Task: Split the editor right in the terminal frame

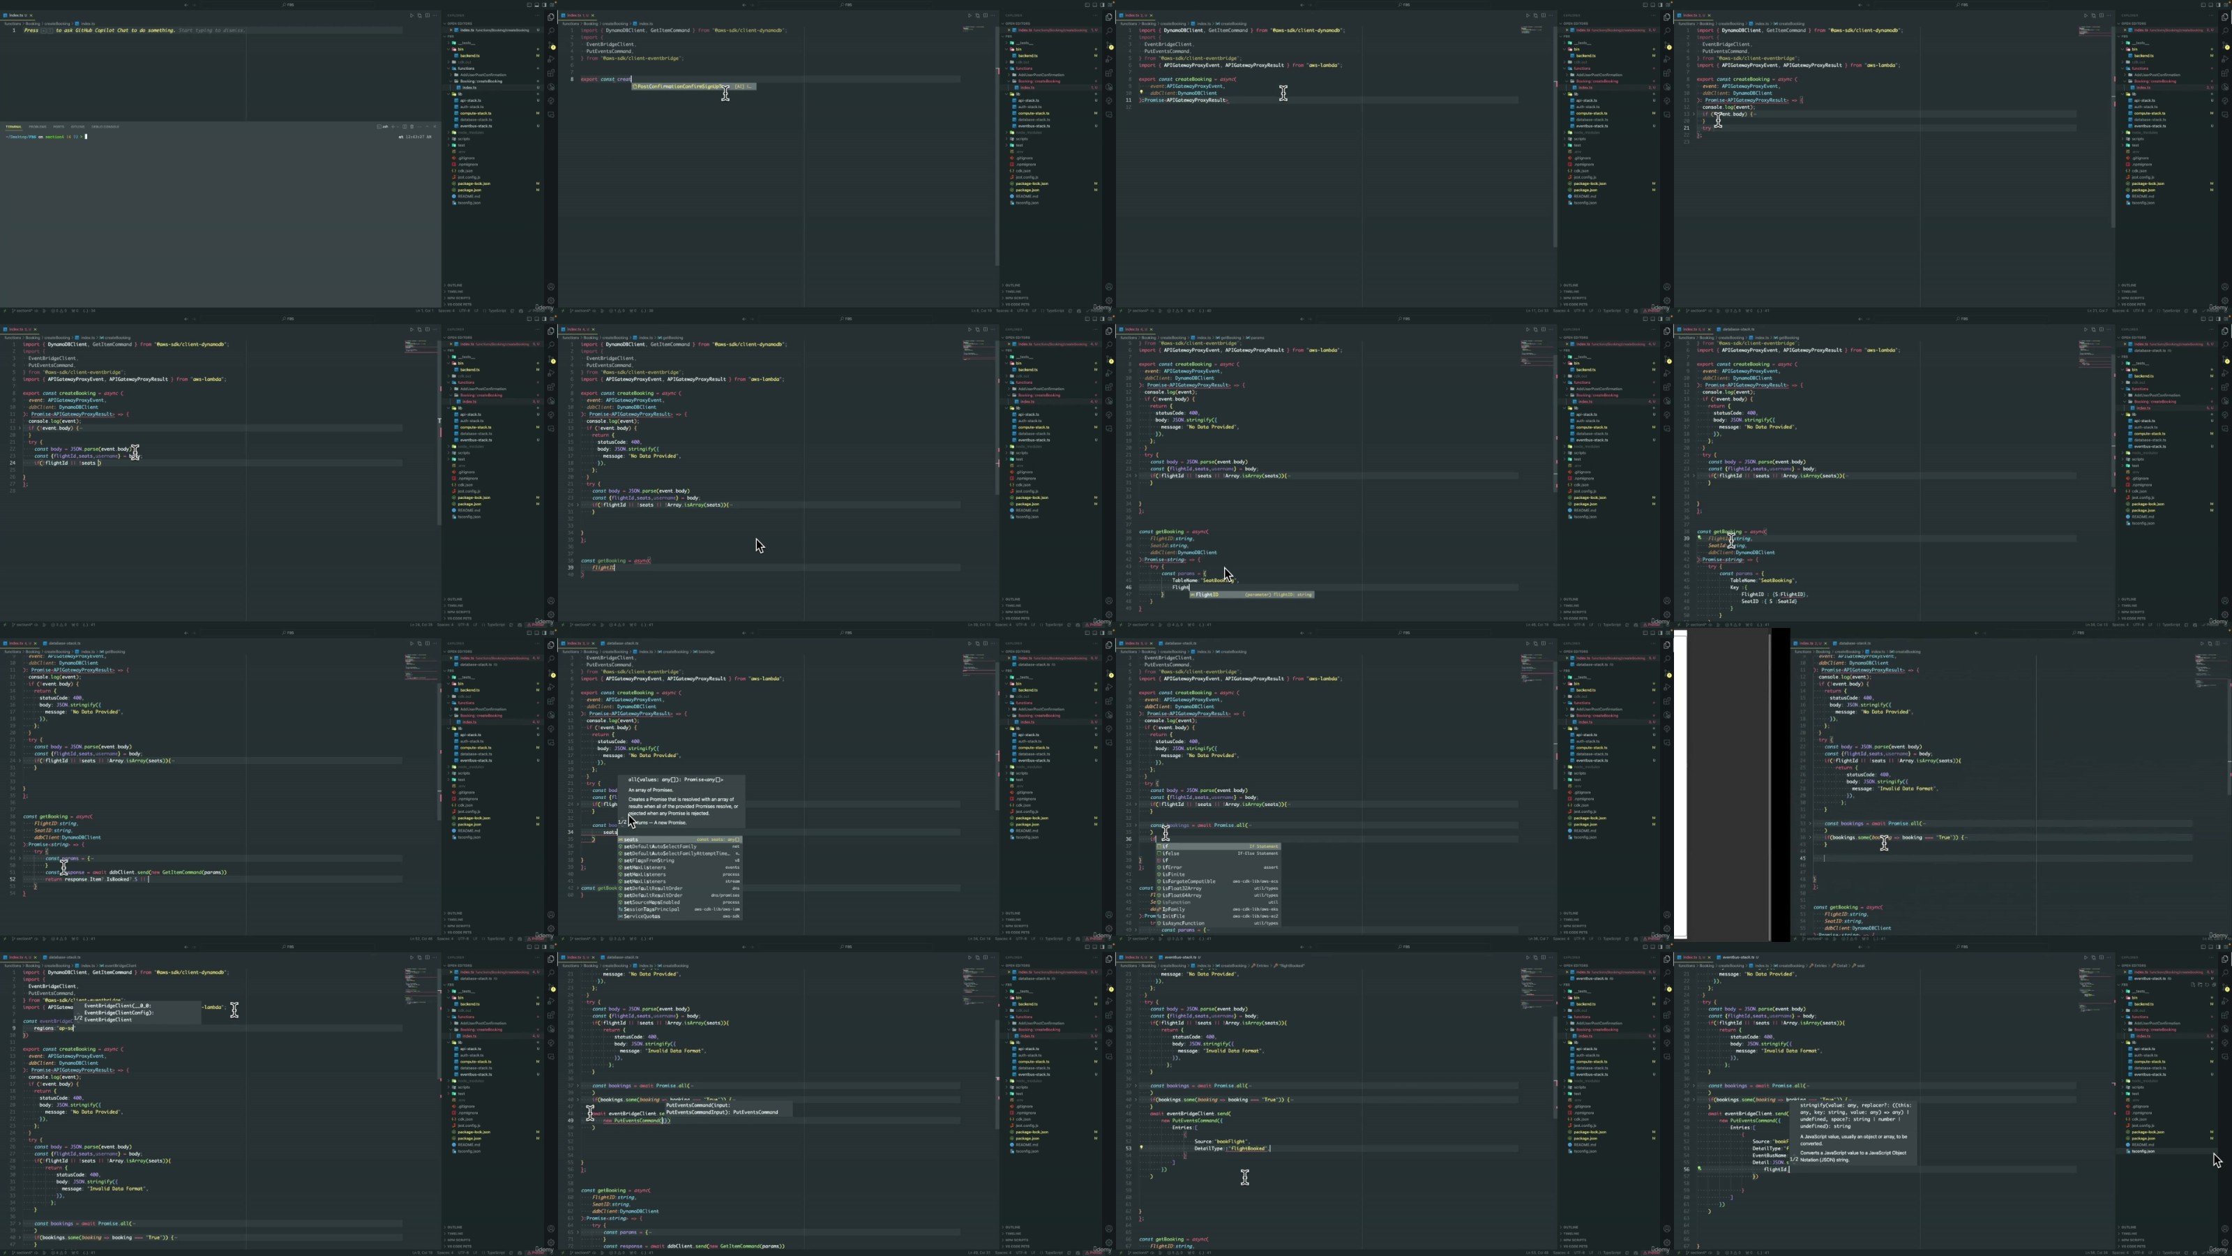Action: coord(428,15)
